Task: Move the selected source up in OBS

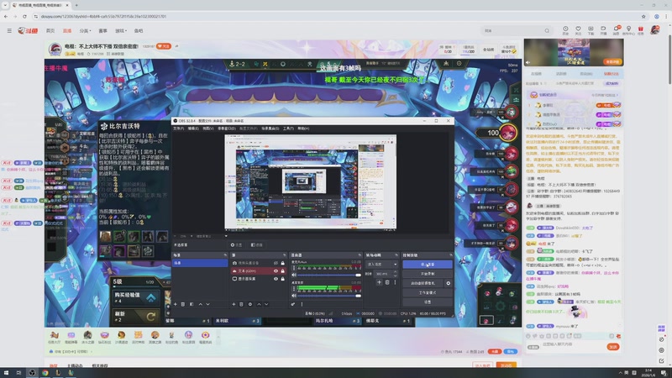Action: click(259, 304)
